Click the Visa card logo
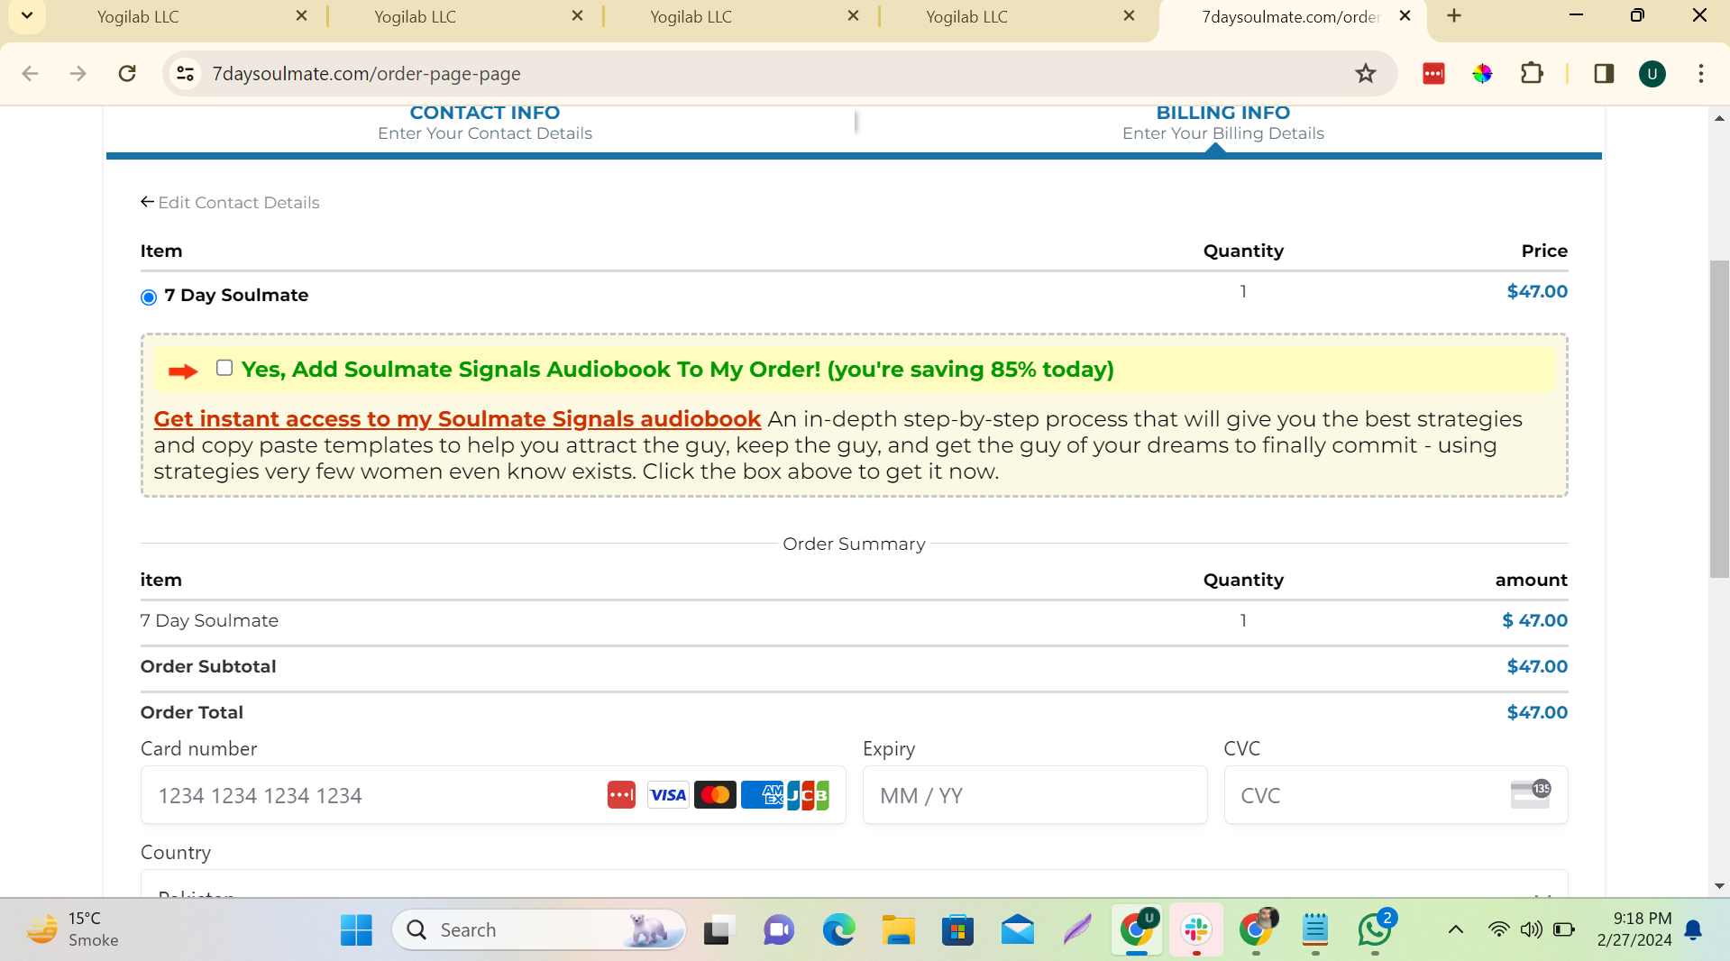This screenshot has width=1730, height=961. [668, 795]
